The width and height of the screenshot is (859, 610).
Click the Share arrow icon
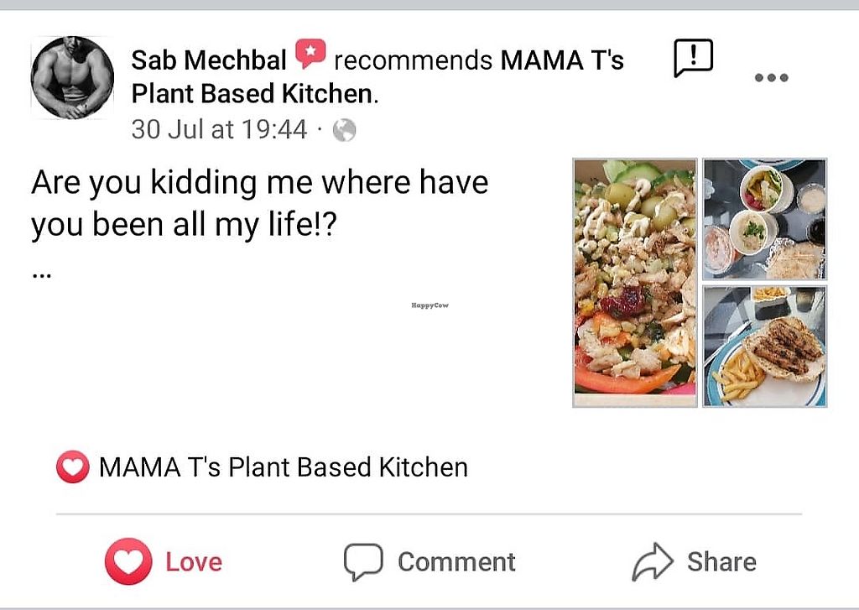pos(653,561)
